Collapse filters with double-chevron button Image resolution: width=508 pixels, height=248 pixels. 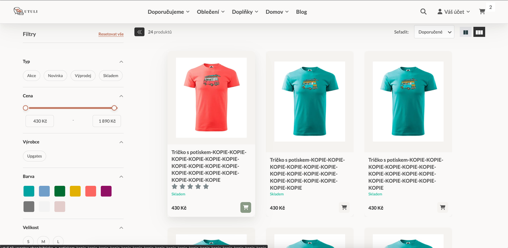139,32
